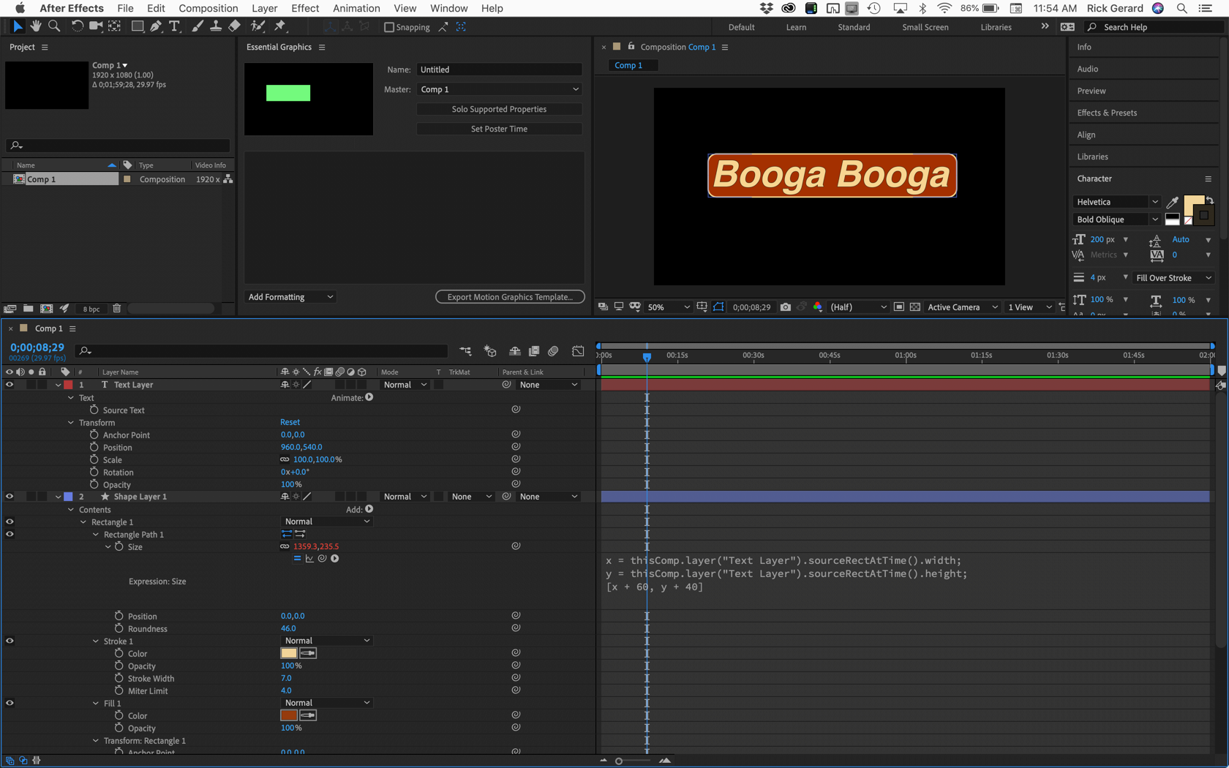The height and width of the screenshot is (768, 1229).
Task: Enable the Snapping checkbox
Action: pos(389,27)
